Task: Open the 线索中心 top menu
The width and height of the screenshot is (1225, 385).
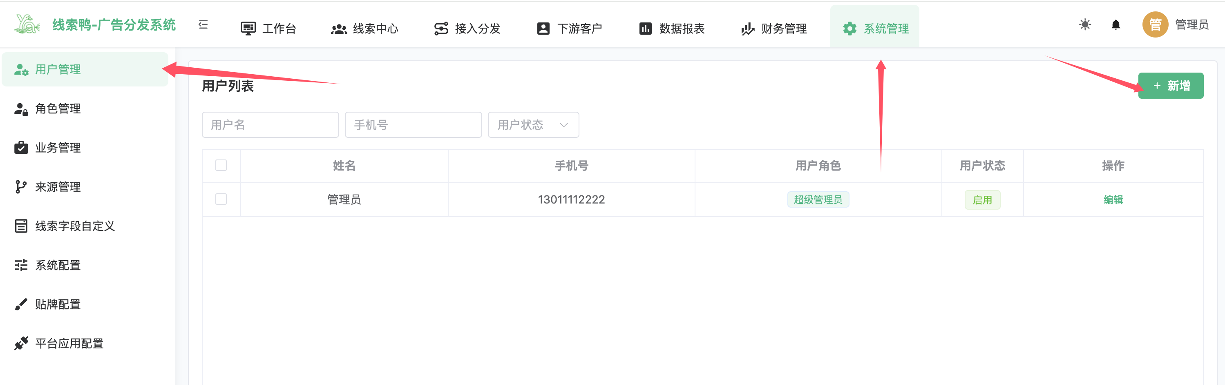Action: coord(365,29)
